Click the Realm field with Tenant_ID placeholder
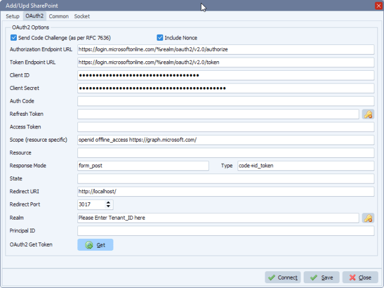The width and height of the screenshot is (384, 288). click(x=218, y=218)
